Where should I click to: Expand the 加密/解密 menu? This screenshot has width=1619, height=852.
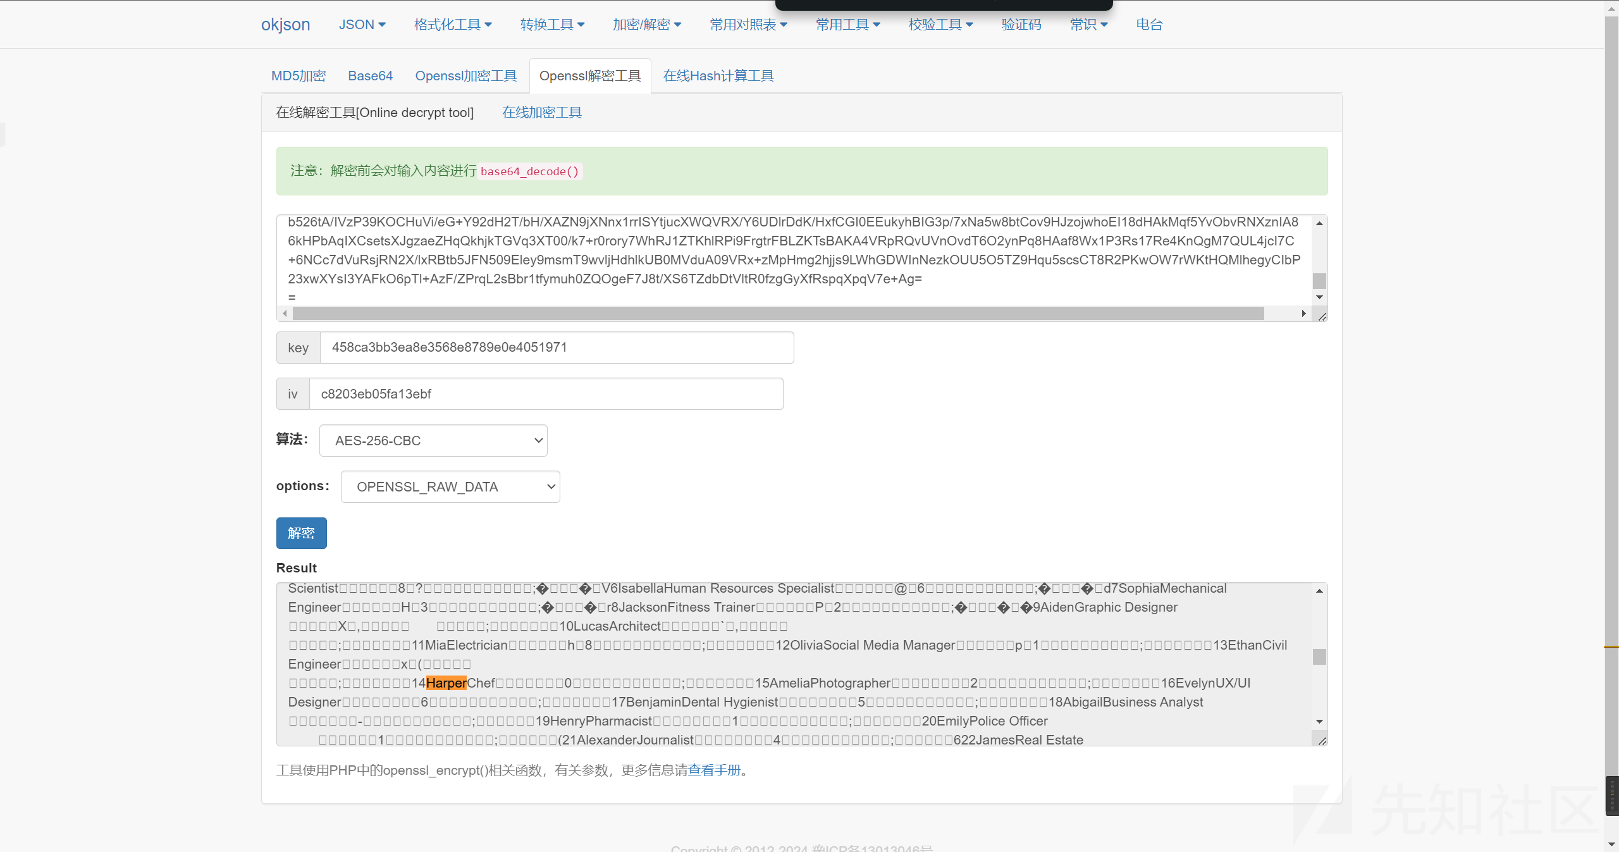click(646, 25)
